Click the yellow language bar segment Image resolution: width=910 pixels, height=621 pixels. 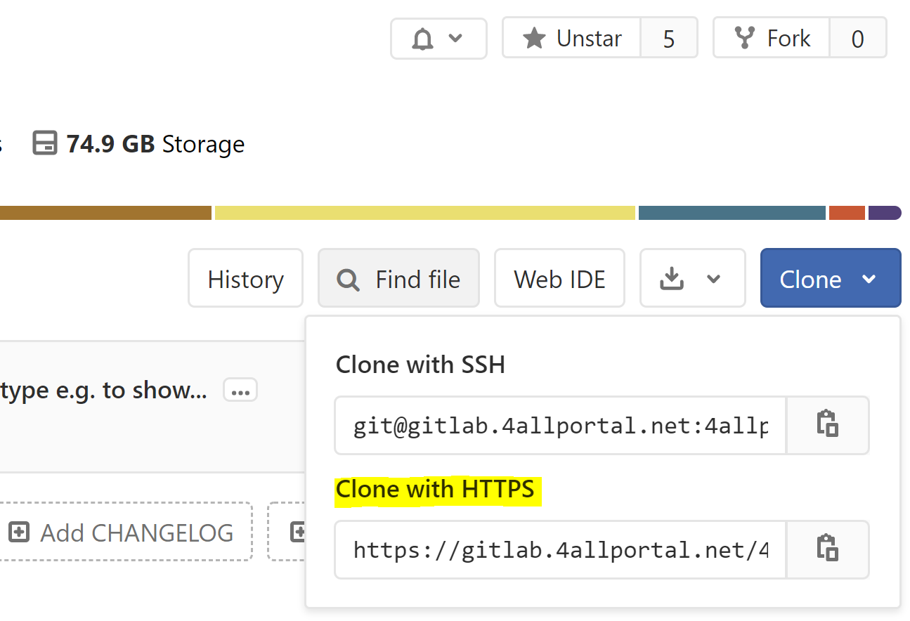tap(425, 213)
